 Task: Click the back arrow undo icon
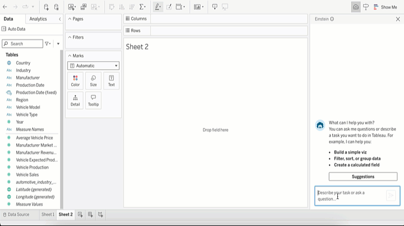pos(5,7)
